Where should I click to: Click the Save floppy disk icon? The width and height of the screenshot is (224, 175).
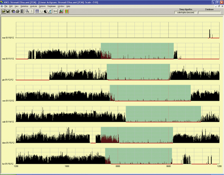(8, 11)
